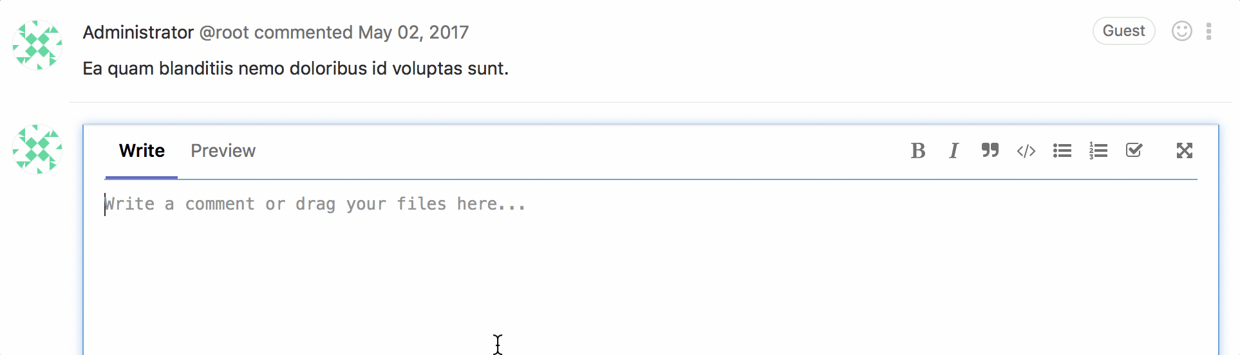Apply italic formatting to text
The width and height of the screenshot is (1240, 355).
click(x=953, y=150)
